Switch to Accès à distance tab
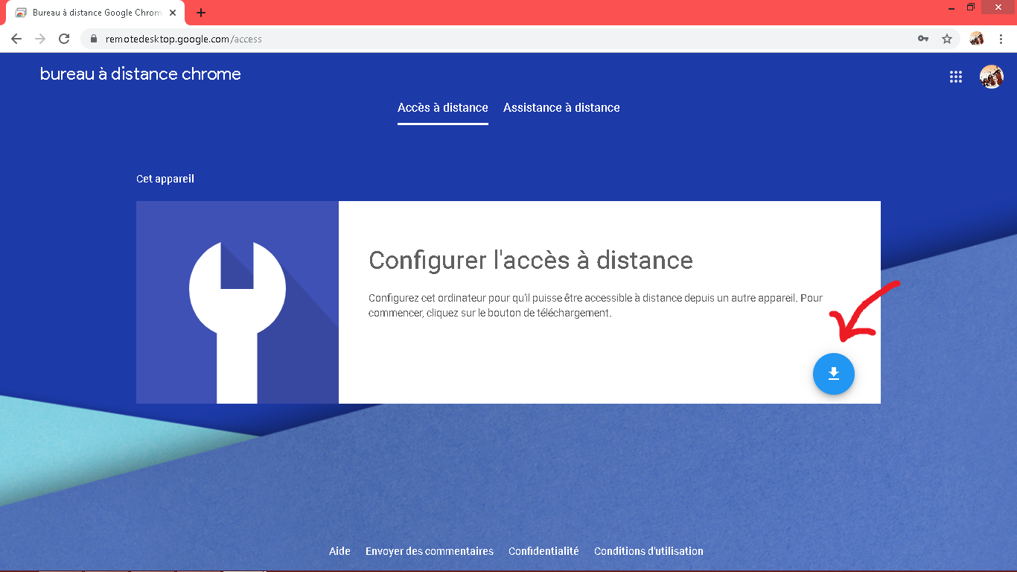The width and height of the screenshot is (1017, 572). pyautogui.click(x=443, y=108)
